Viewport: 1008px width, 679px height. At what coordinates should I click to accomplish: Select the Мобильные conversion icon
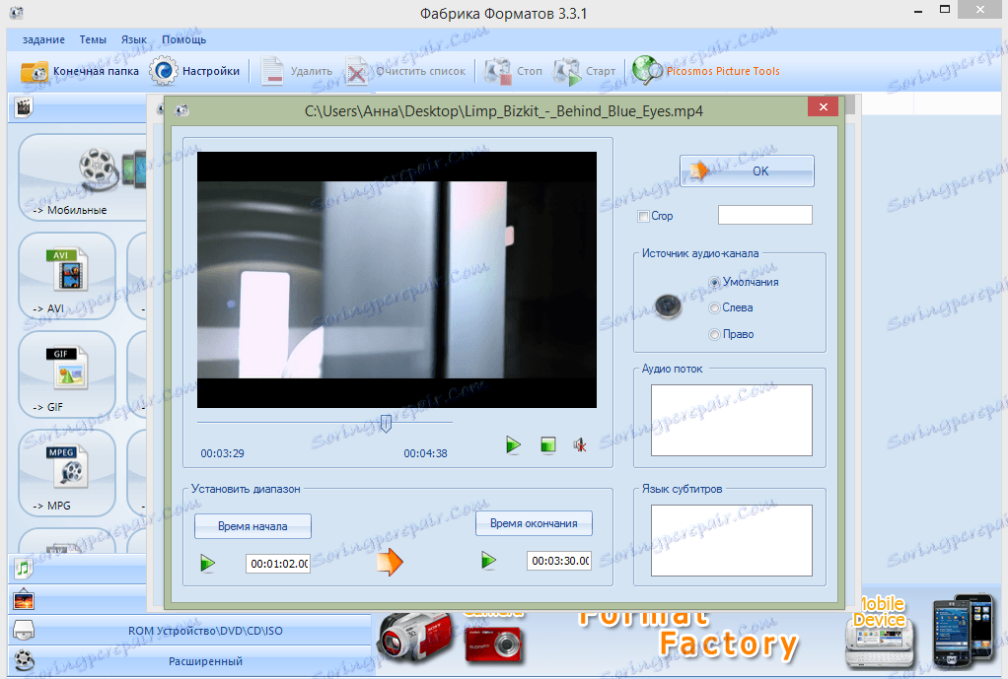click(82, 178)
